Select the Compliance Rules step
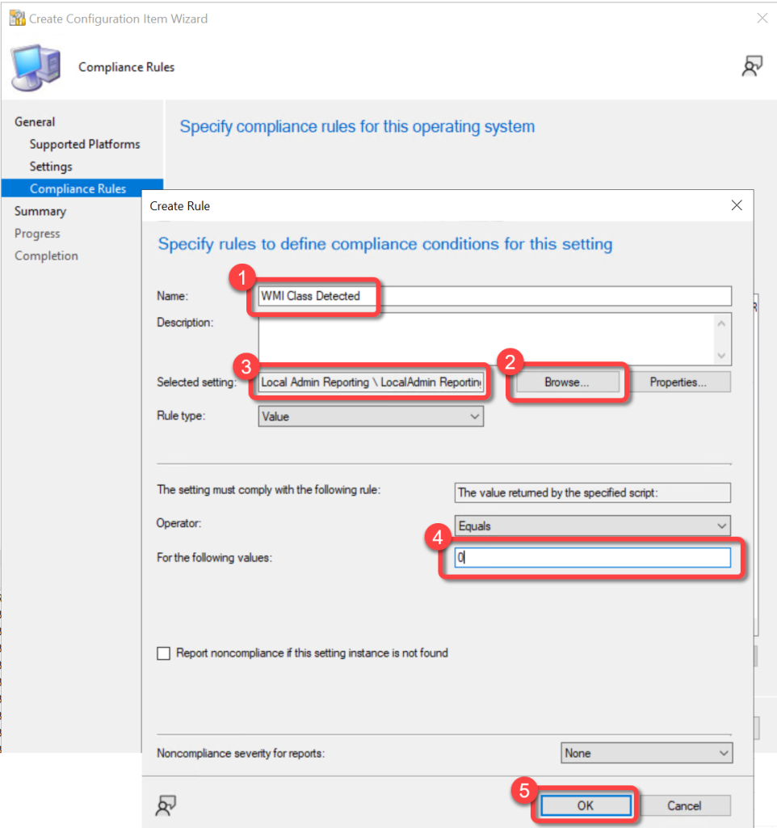Viewport: 777px width, 828px height. (78, 188)
